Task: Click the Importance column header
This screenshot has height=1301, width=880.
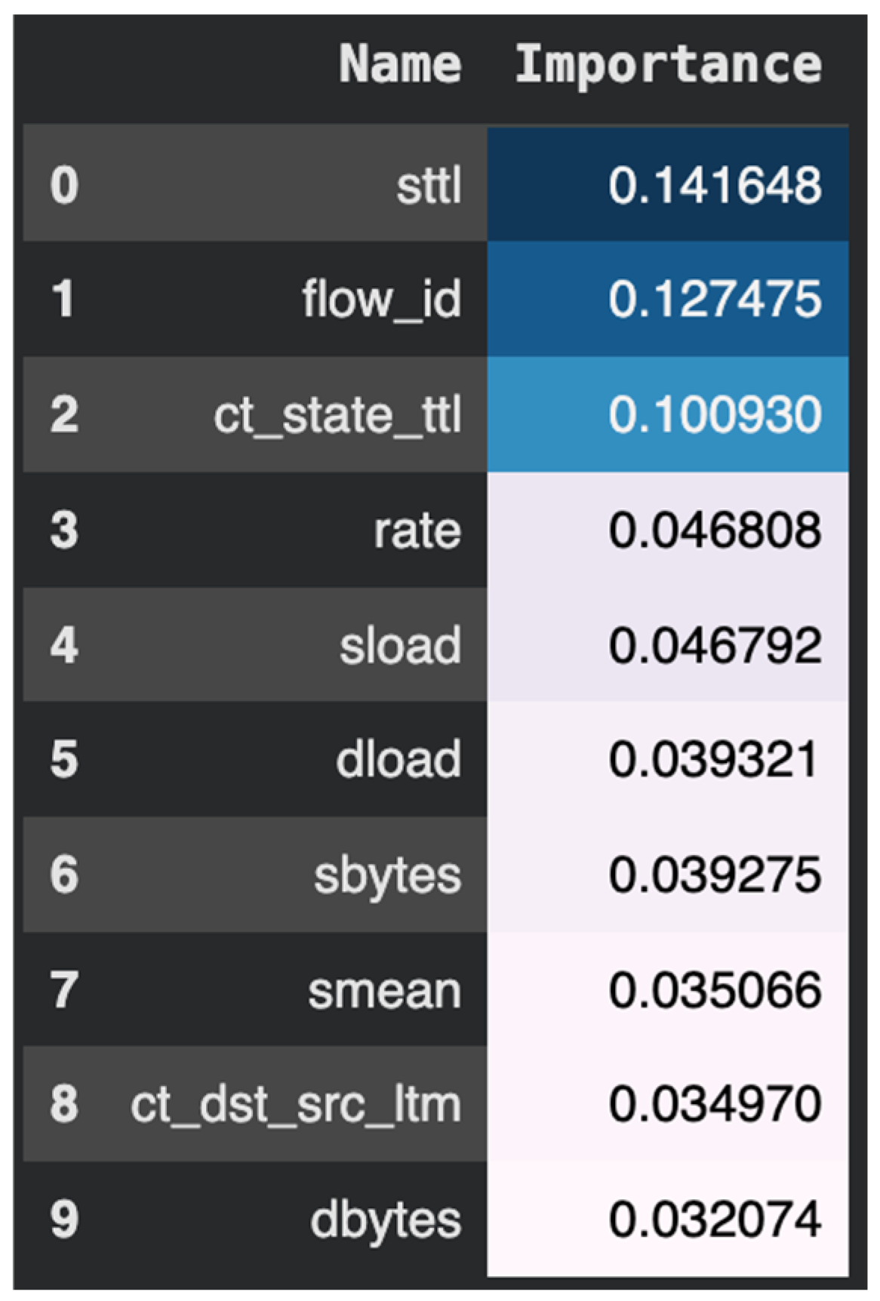Action: pyautogui.click(x=668, y=64)
